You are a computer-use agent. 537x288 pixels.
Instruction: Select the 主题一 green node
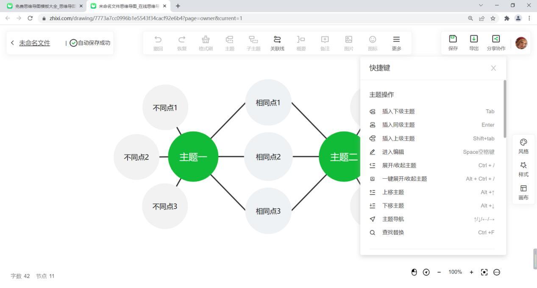pos(193,157)
